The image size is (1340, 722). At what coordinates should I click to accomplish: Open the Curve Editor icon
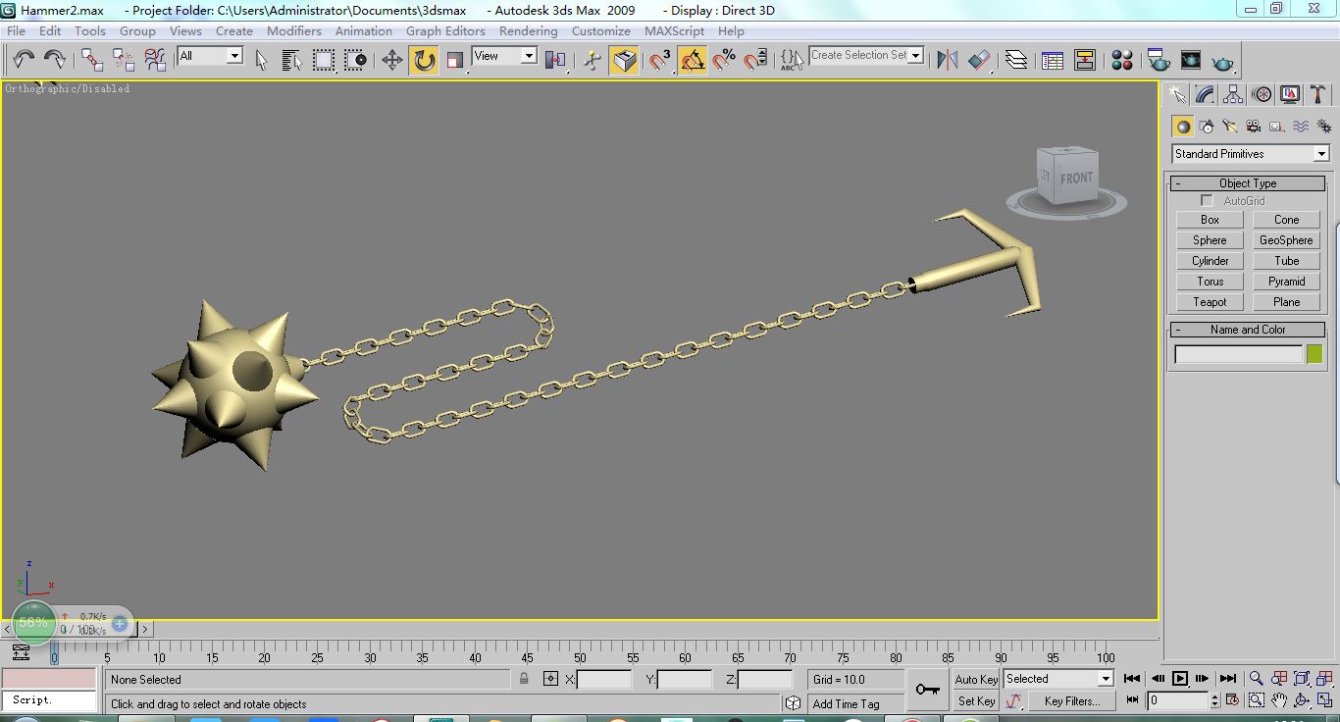(1053, 60)
